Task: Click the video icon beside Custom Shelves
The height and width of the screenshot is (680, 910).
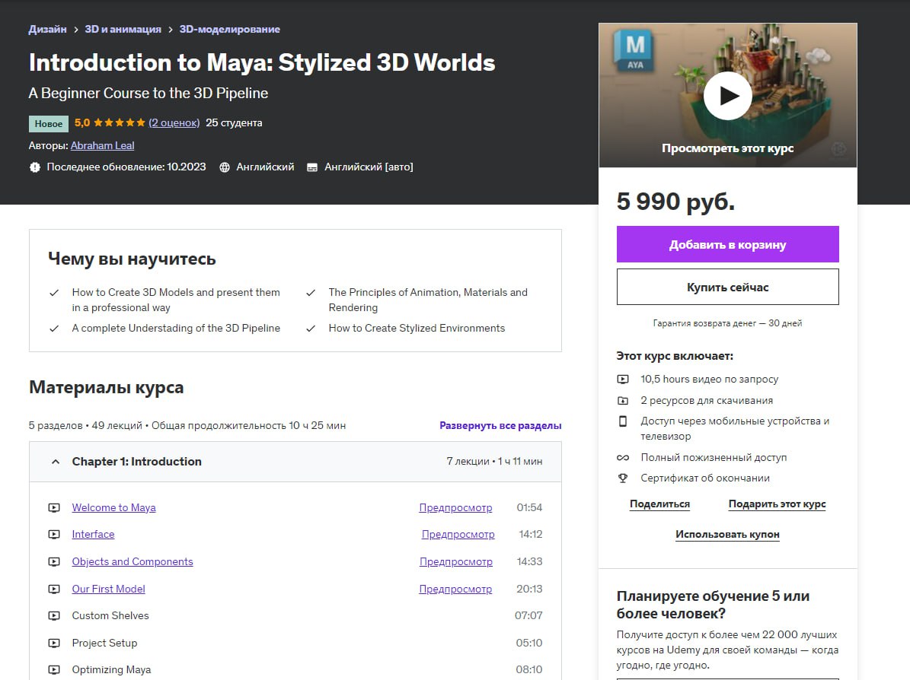Action: tap(54, 615)
